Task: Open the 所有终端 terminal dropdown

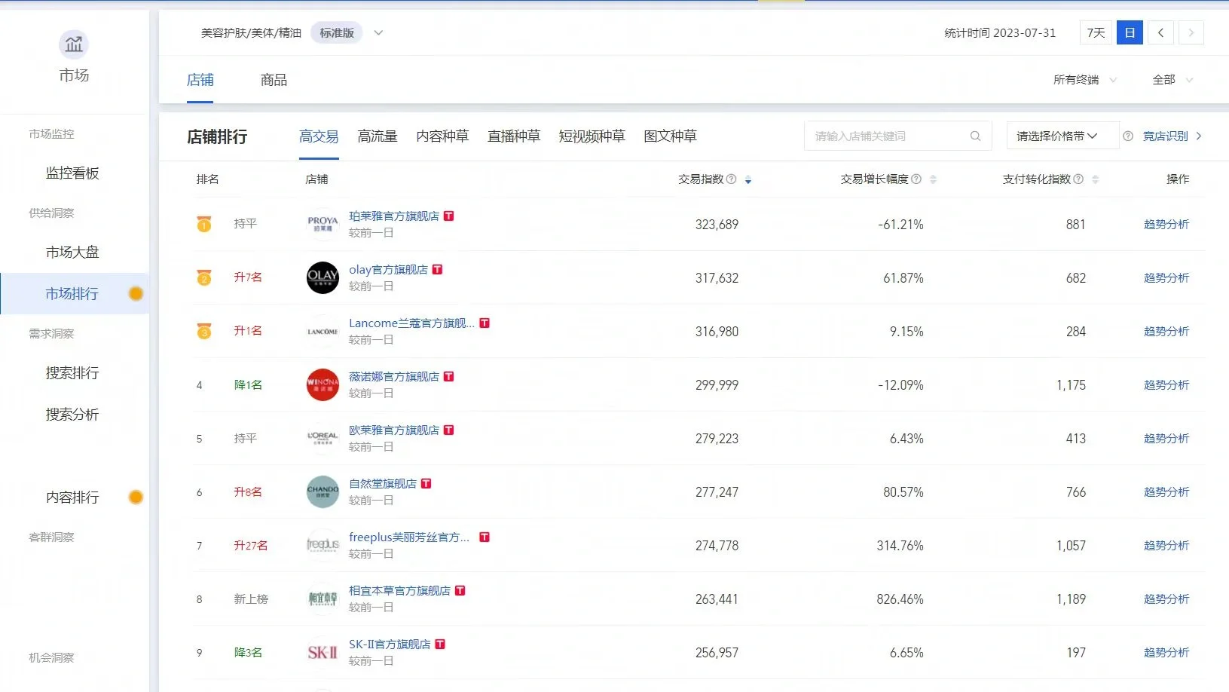Action: tap(1084, 79)
